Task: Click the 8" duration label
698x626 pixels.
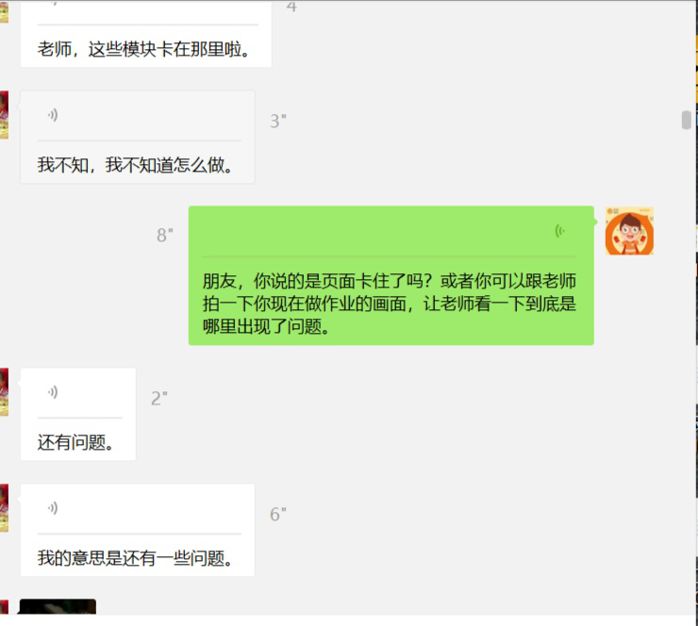Action: (165, 236)
